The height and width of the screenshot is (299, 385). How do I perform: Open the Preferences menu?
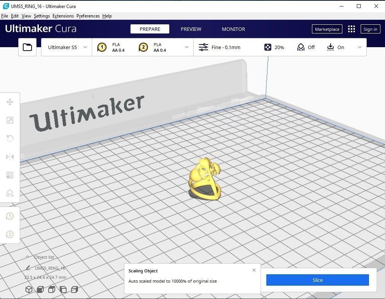pos(88,16)
